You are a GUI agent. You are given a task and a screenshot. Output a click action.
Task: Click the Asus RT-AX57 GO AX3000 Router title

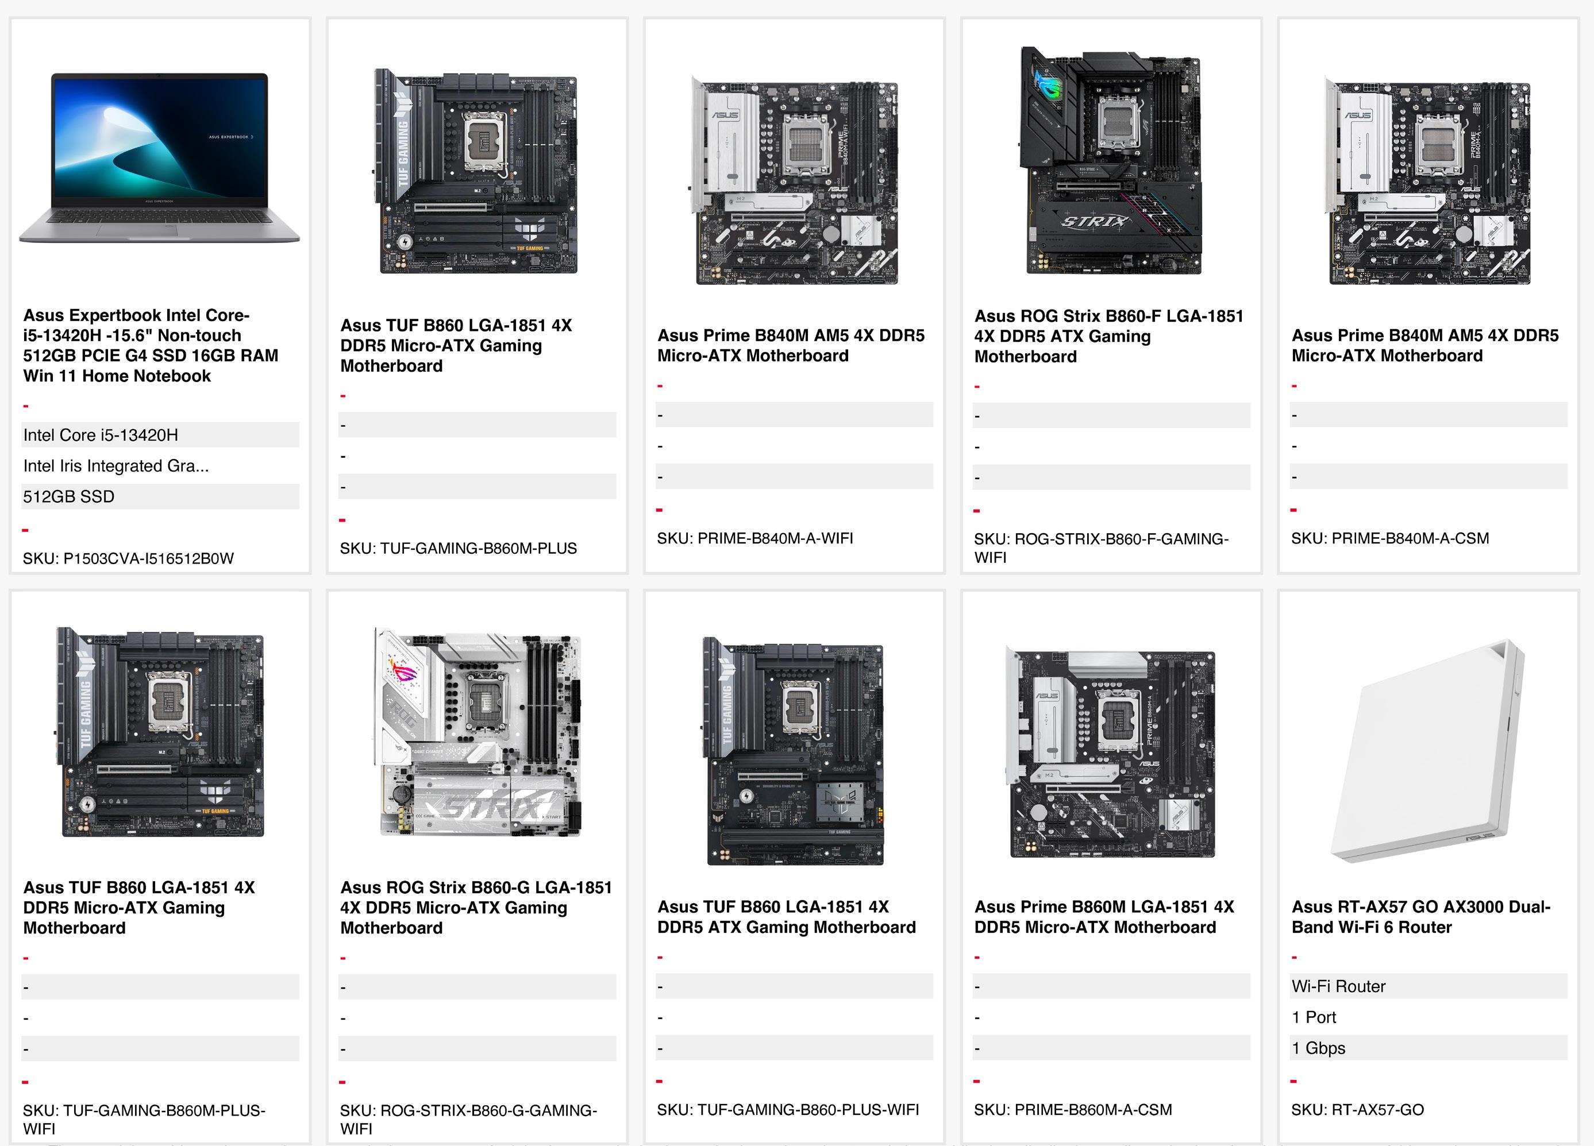(x=1420, y=916)
